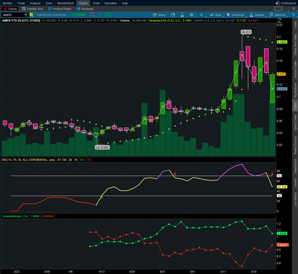Screen dimensions: 298x274
Task: Go to the Scan tab
Action: tap(49, 3)
